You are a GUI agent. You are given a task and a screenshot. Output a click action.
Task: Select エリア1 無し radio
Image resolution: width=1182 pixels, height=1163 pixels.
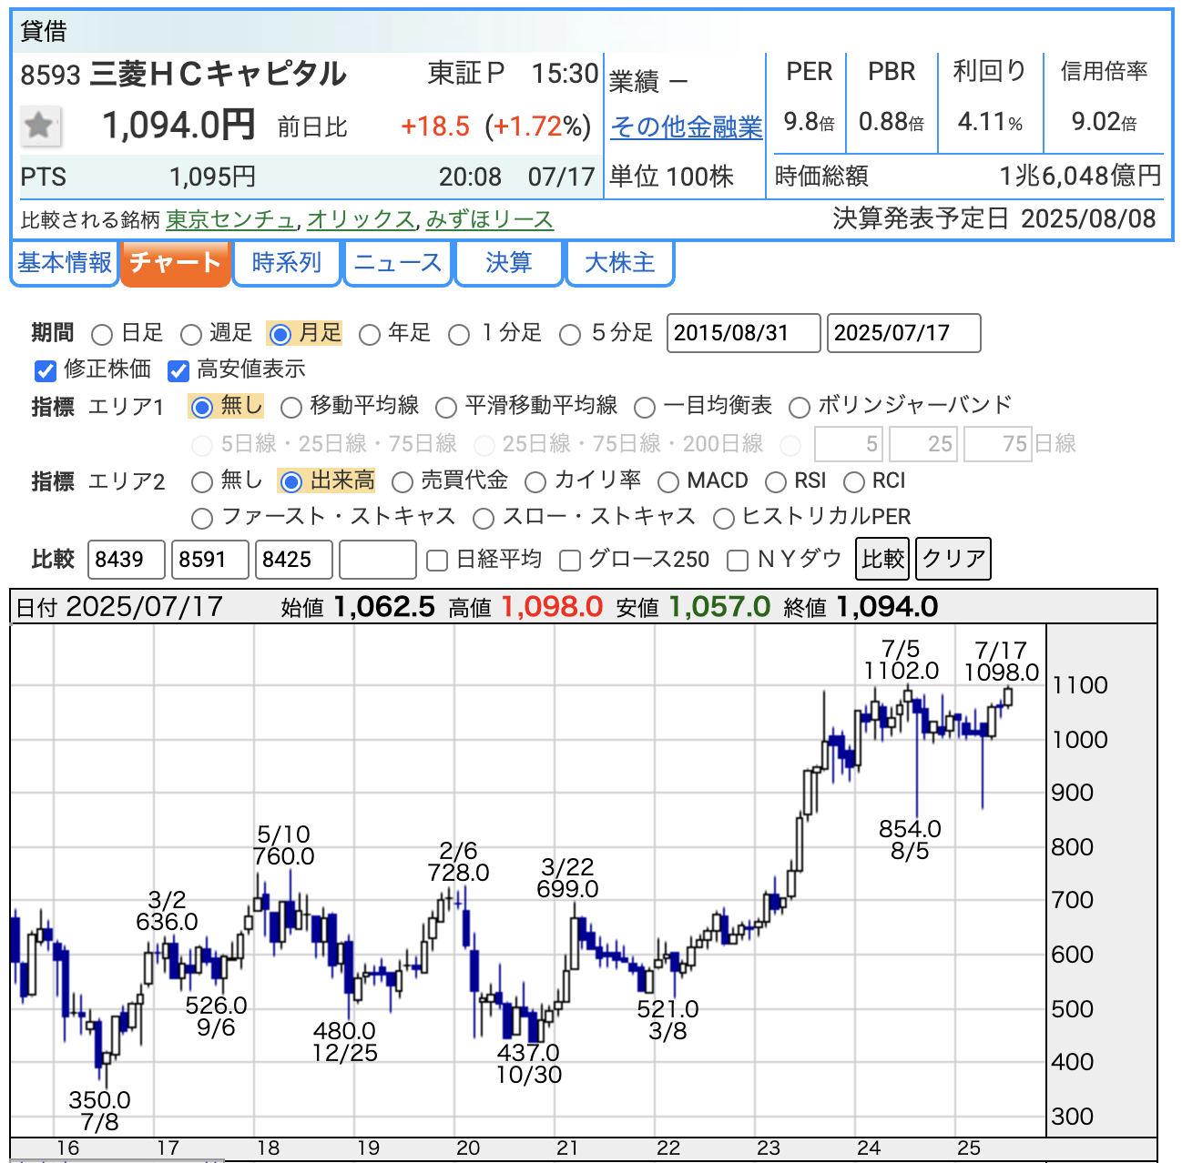pyautogui.click(x=201, y=408)
